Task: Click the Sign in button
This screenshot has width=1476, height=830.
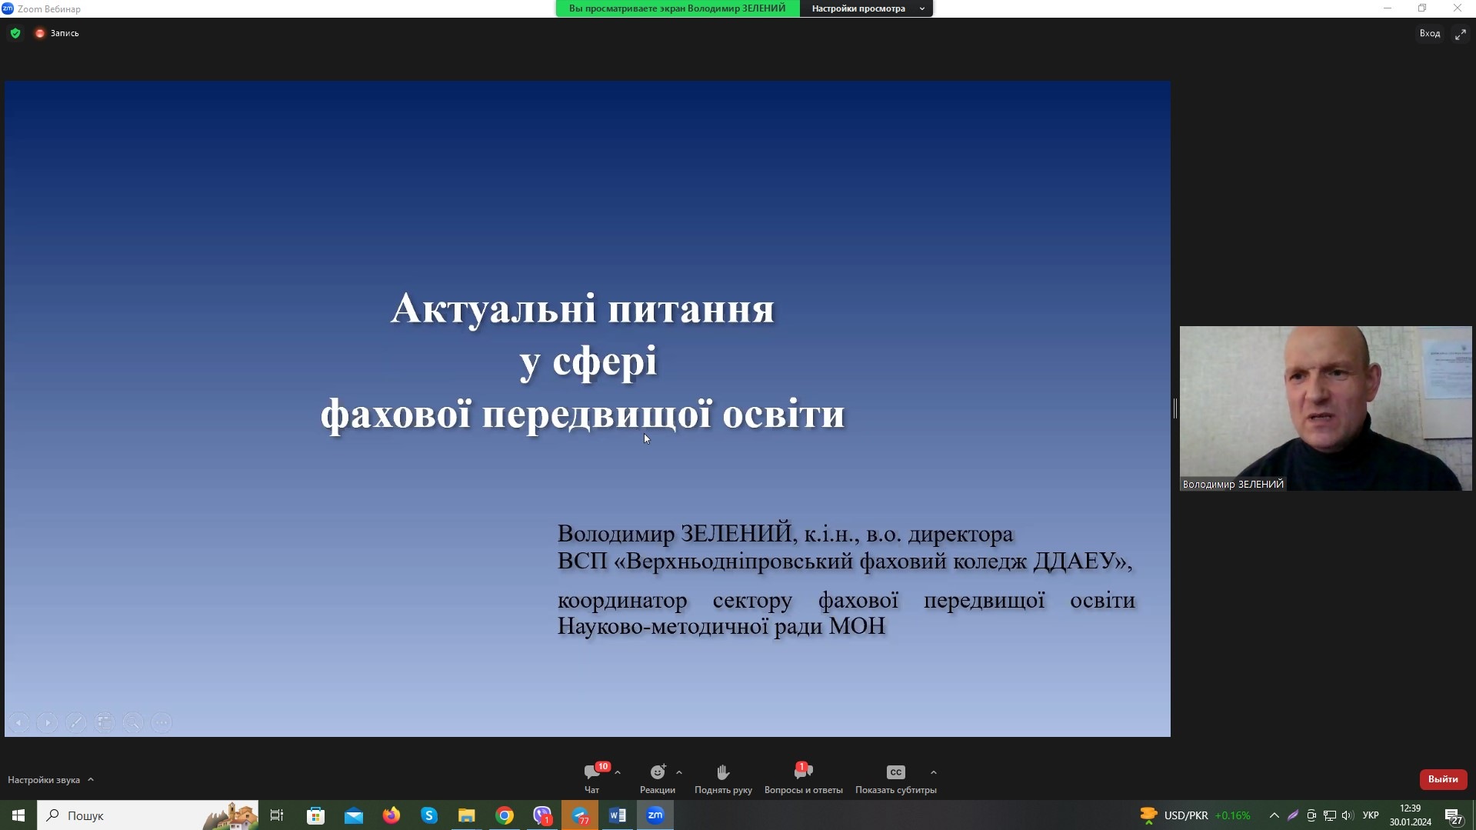Action: pyautogui.click(x=1429, y=33)
